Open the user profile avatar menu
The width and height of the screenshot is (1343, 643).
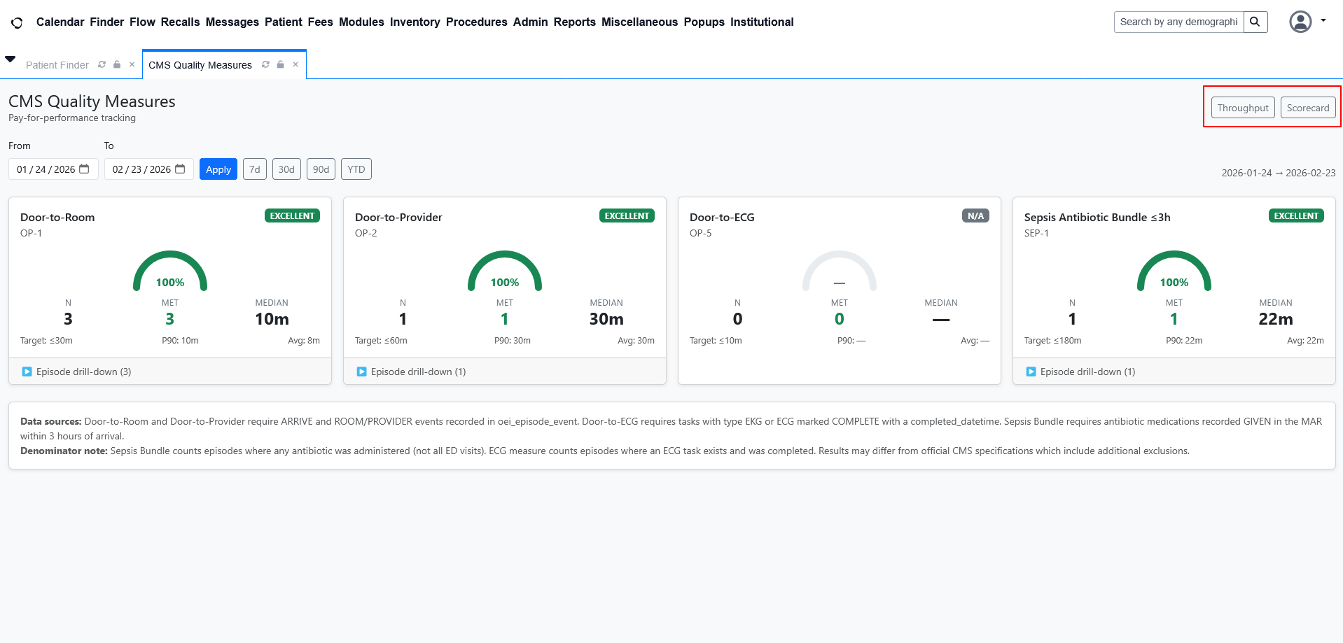pyautogui.click(x=1300, y=22)
